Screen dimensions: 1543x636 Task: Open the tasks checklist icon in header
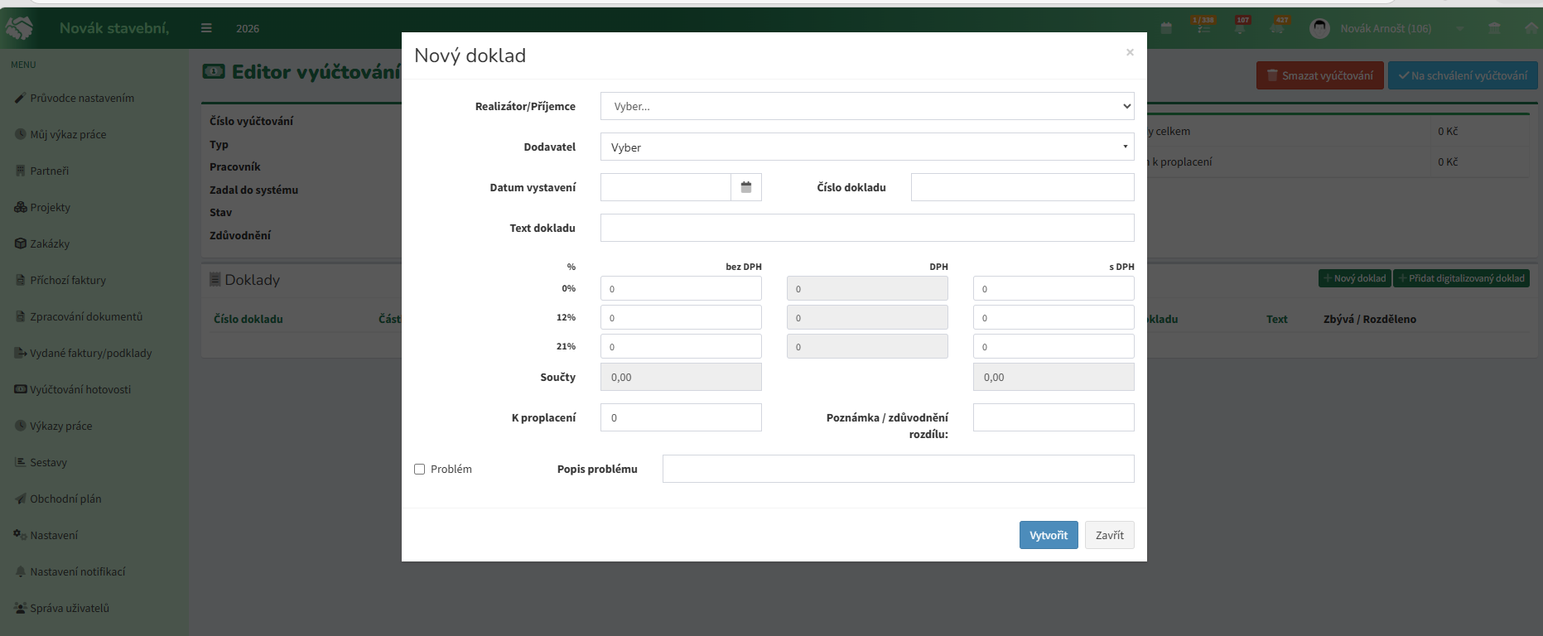[1203, 28]
